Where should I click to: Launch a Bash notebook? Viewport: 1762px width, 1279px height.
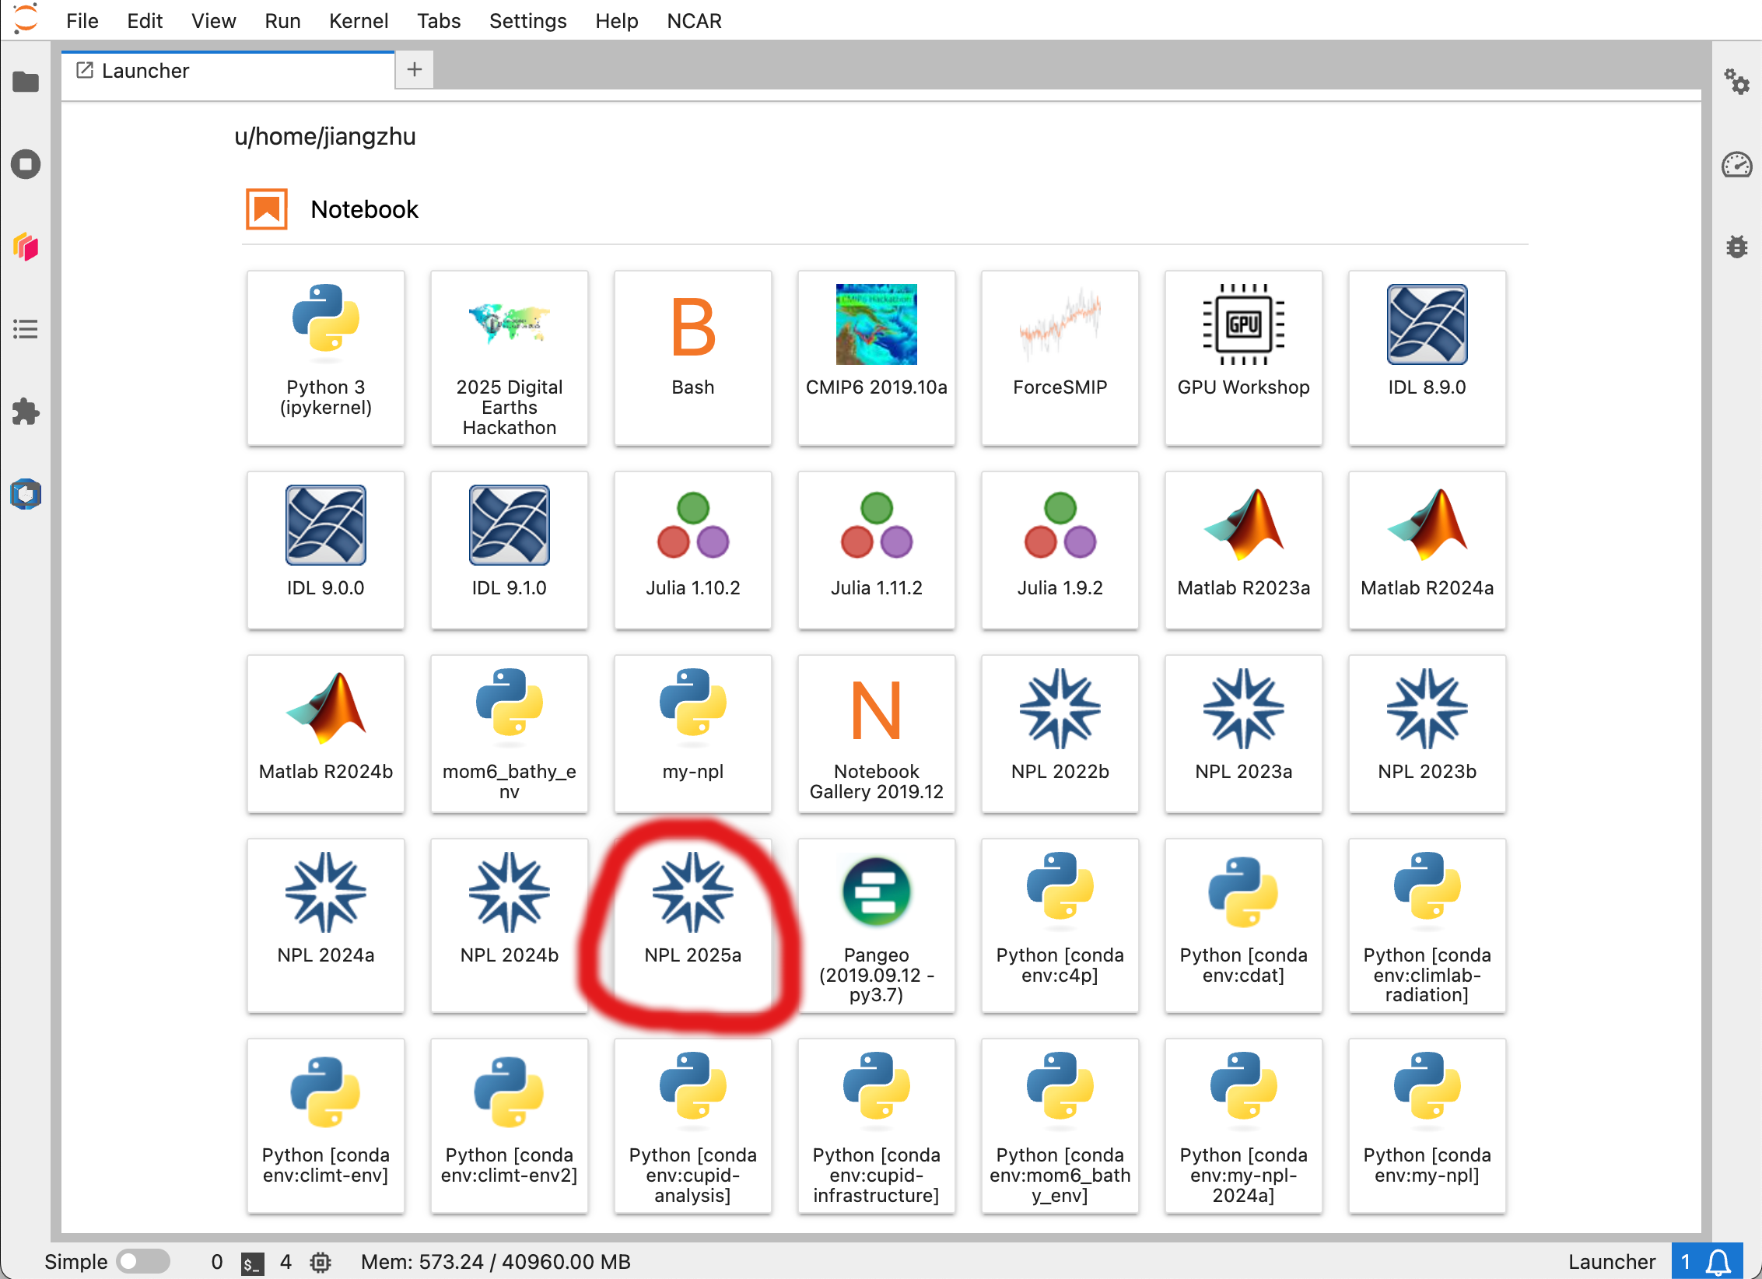[x=692, y=357]
